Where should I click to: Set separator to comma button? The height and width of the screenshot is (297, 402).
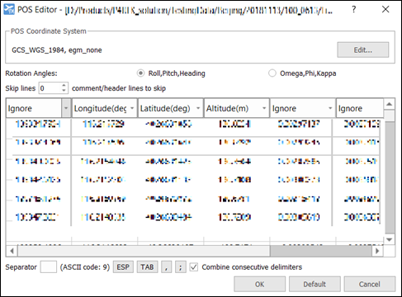coord(166,267)
